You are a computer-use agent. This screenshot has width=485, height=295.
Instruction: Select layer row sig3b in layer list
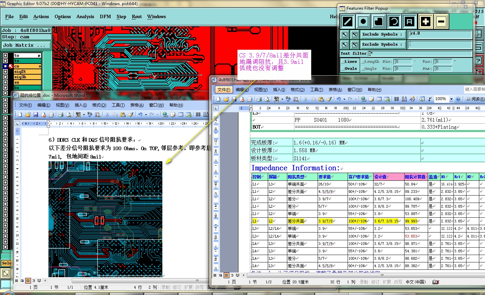coord(27,77)
